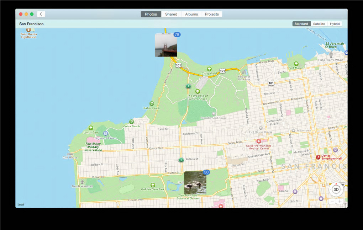Click the Japantown pin
Image resolution: width=363 pixels, height=230 pixels.
pyautogui.click(x=293, y=130)
